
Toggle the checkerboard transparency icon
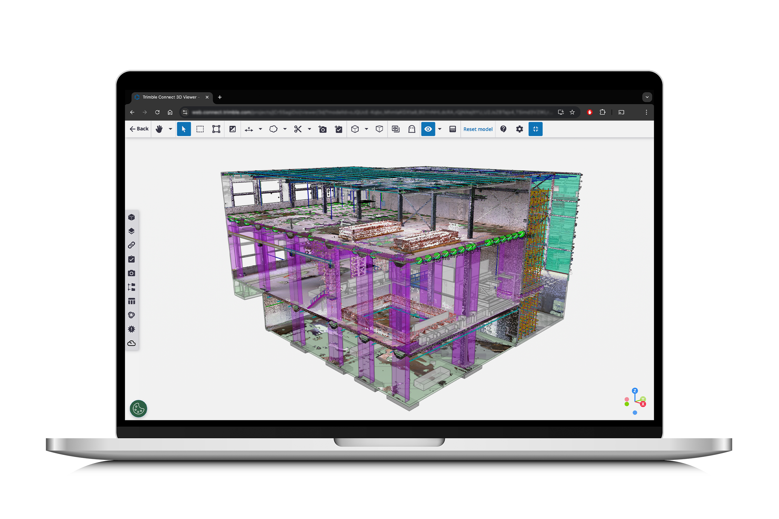point(453,129)
